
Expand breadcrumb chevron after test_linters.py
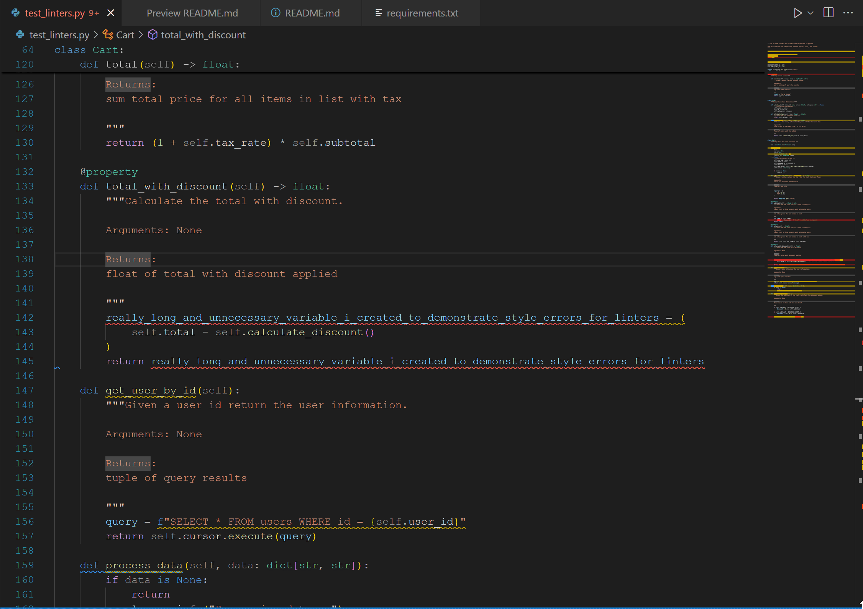coord(96,35)
